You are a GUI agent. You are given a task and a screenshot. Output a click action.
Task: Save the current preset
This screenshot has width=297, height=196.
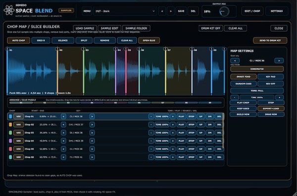pyautogui.click(x=181, y=11)
